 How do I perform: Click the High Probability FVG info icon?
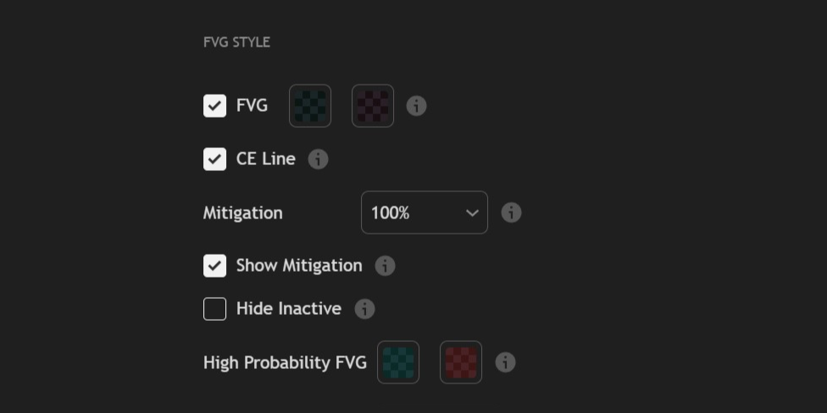[505, 362]
